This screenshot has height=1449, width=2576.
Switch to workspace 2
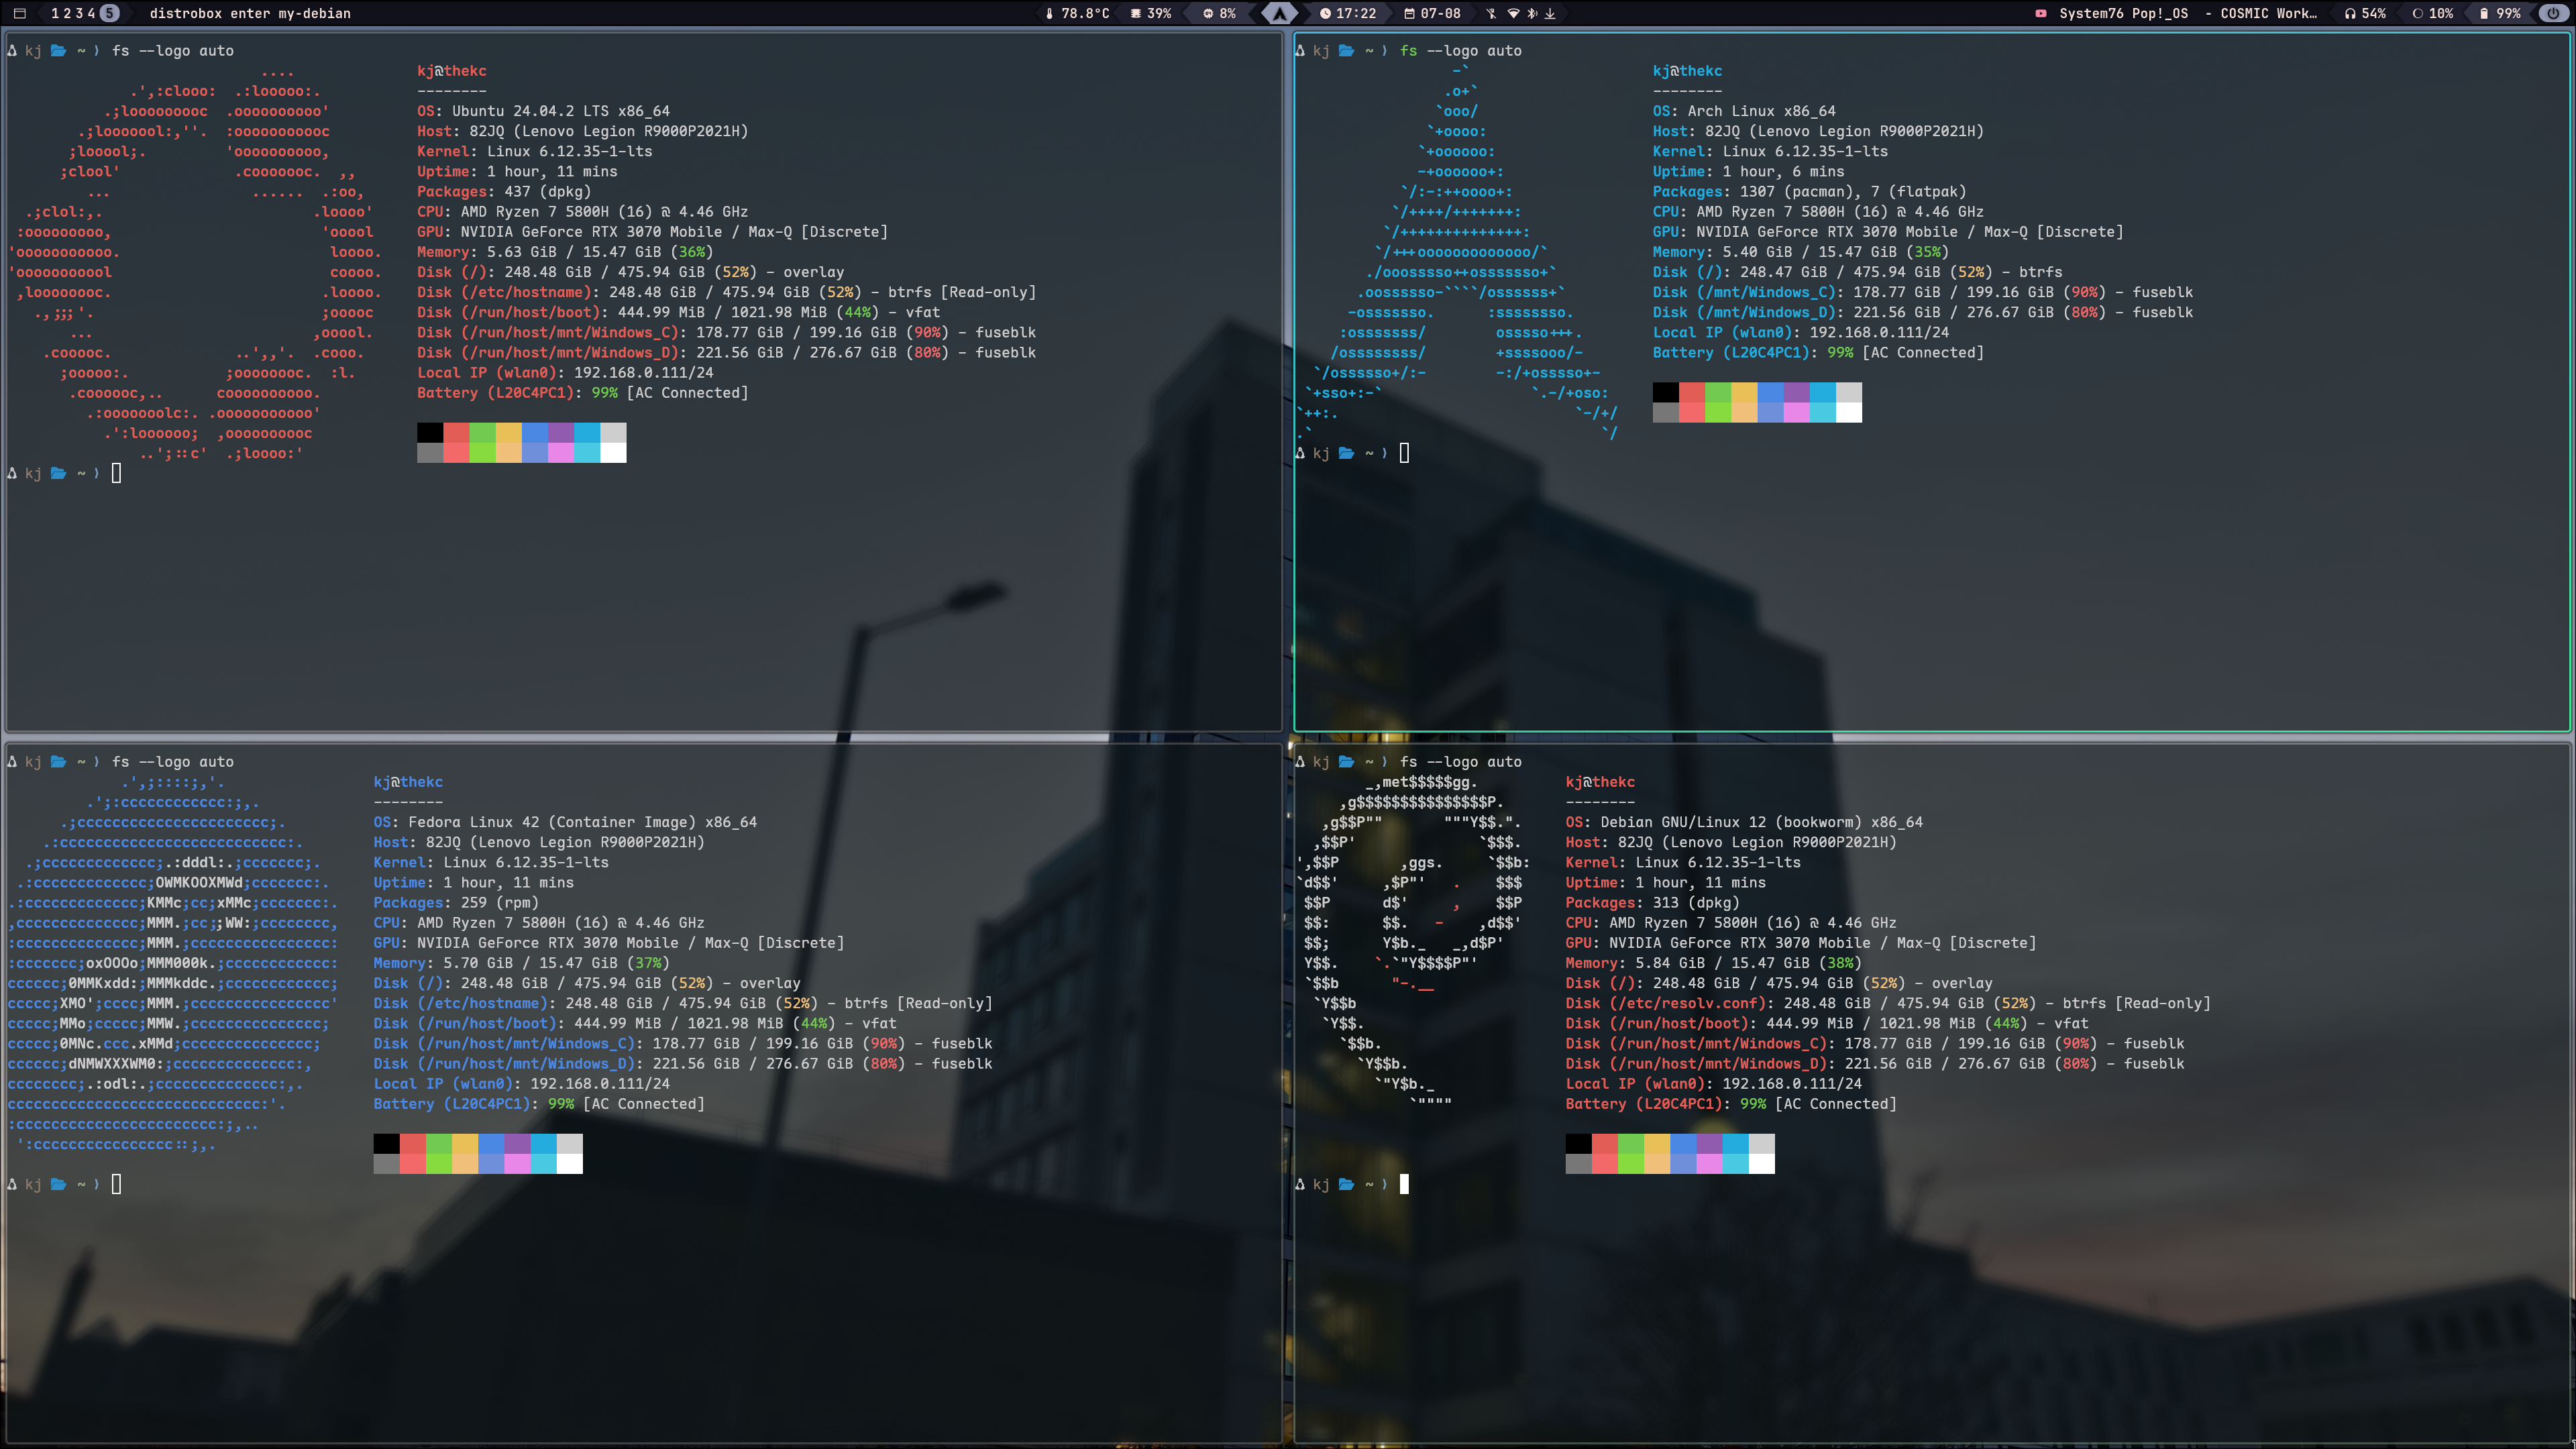pos(67,13)
